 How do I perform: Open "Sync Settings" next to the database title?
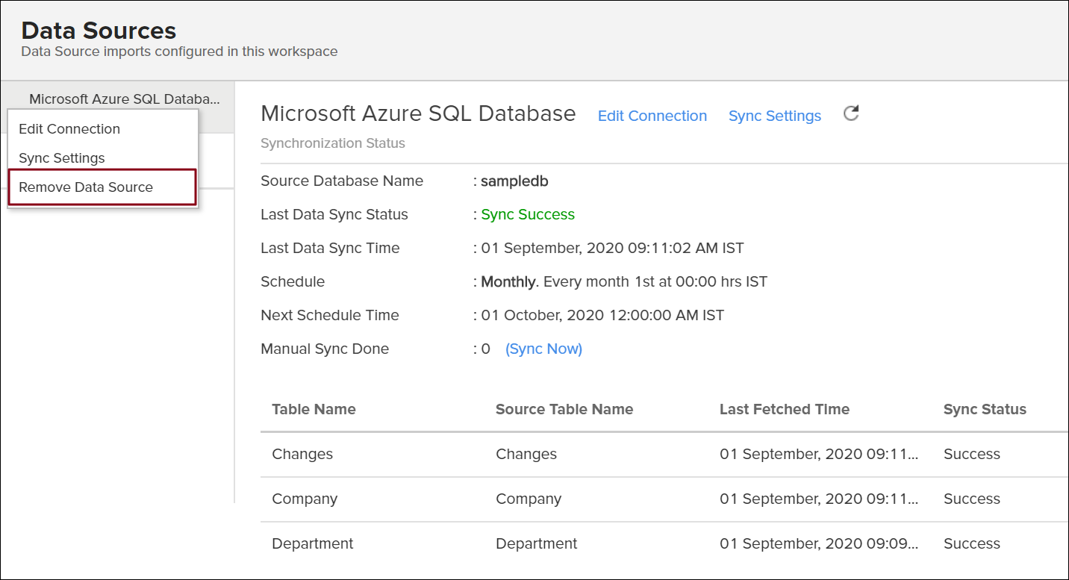pos(774,116)
